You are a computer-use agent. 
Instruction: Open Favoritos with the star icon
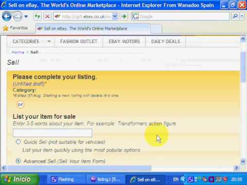15,28
